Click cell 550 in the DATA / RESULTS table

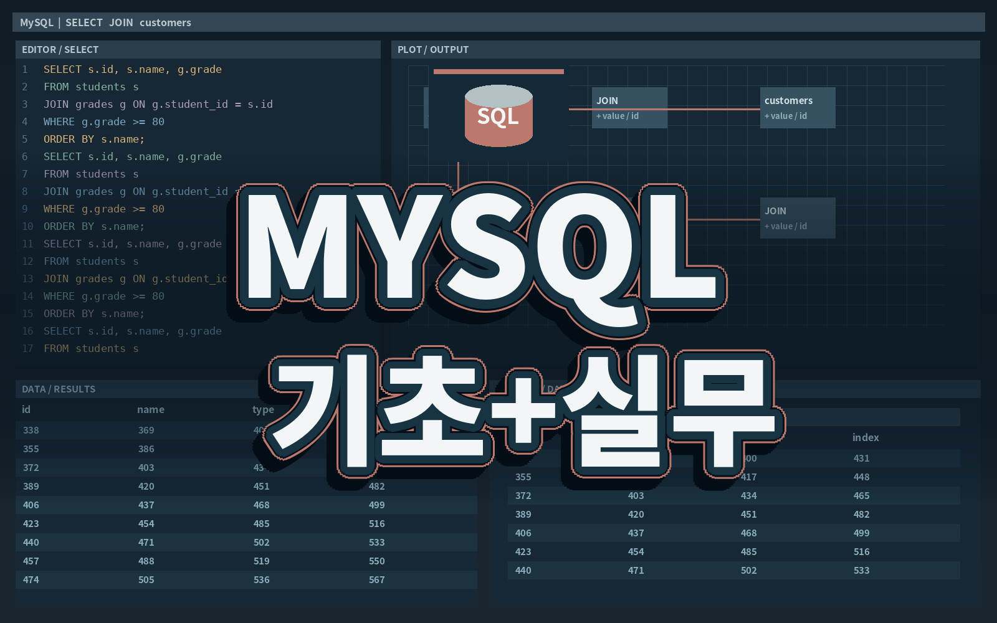pyautogui.click(x=377, y=561)
